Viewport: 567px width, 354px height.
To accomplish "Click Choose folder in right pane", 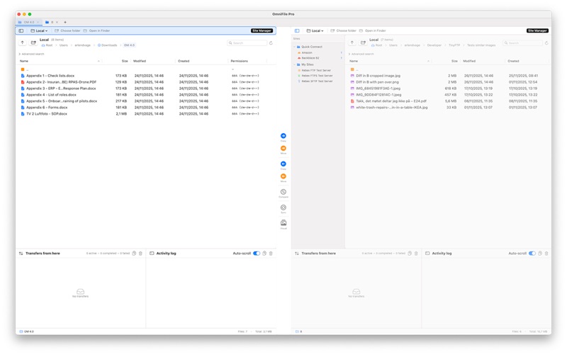I will click(x=343, y=30).
